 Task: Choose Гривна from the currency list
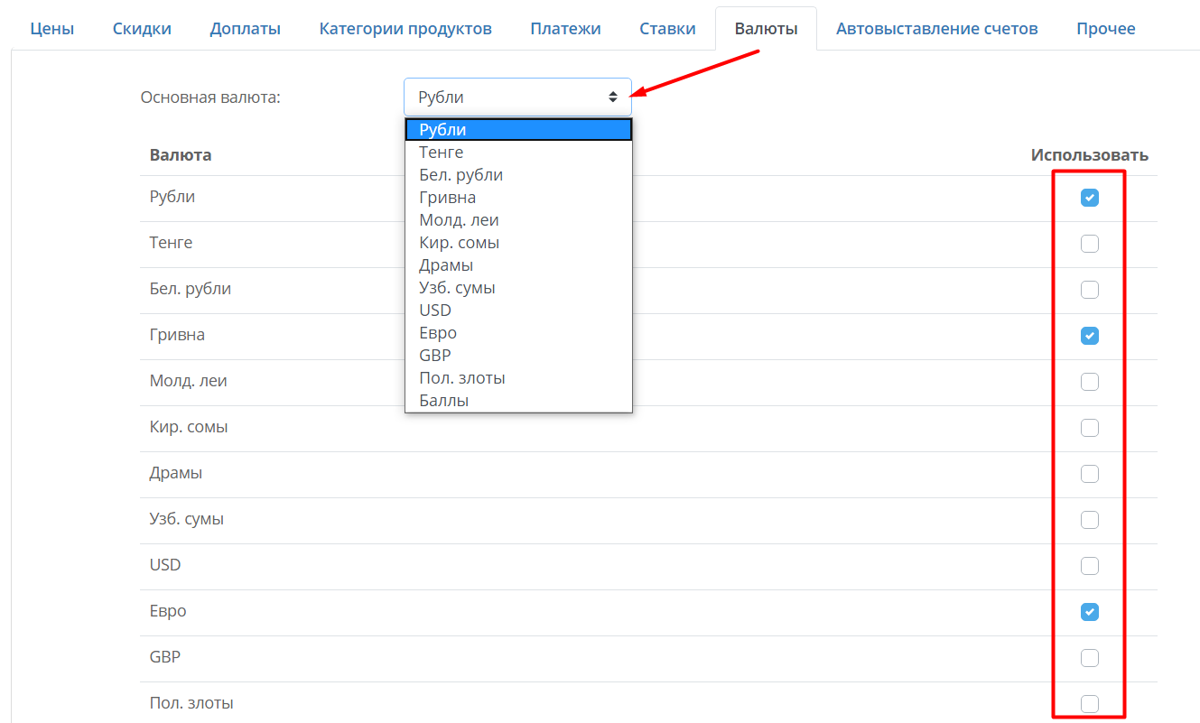(518, 198)
